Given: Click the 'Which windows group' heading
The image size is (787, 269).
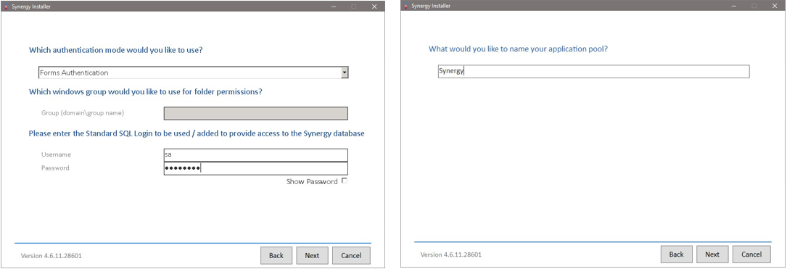Looking at the screenshot, I should click(146, 92).
